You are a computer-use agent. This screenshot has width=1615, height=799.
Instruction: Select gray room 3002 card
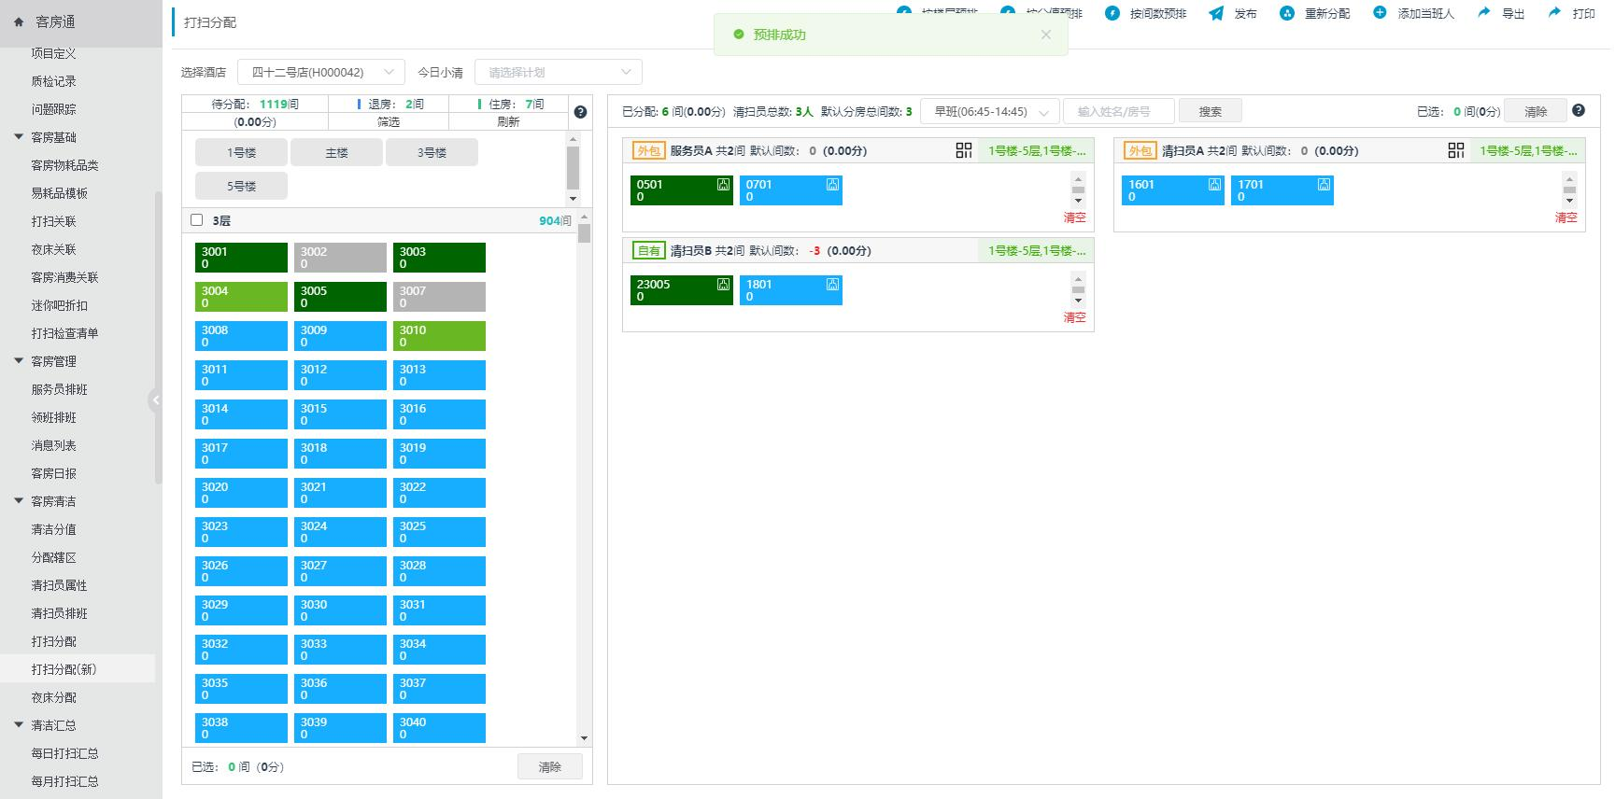click(x=340, y=258)
